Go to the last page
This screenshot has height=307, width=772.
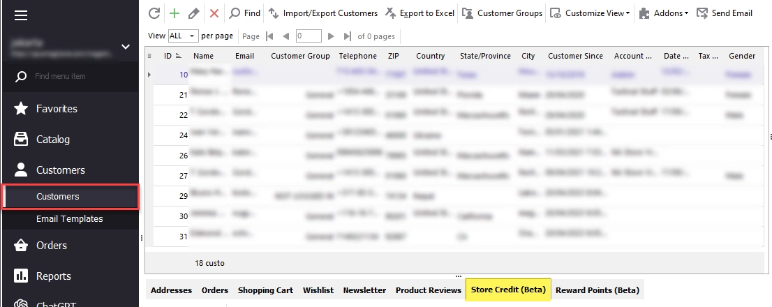pyautogui.click(x=347, y=36)
